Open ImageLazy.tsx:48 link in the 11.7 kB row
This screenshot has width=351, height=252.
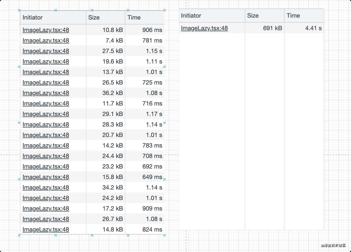coord(46,103)
